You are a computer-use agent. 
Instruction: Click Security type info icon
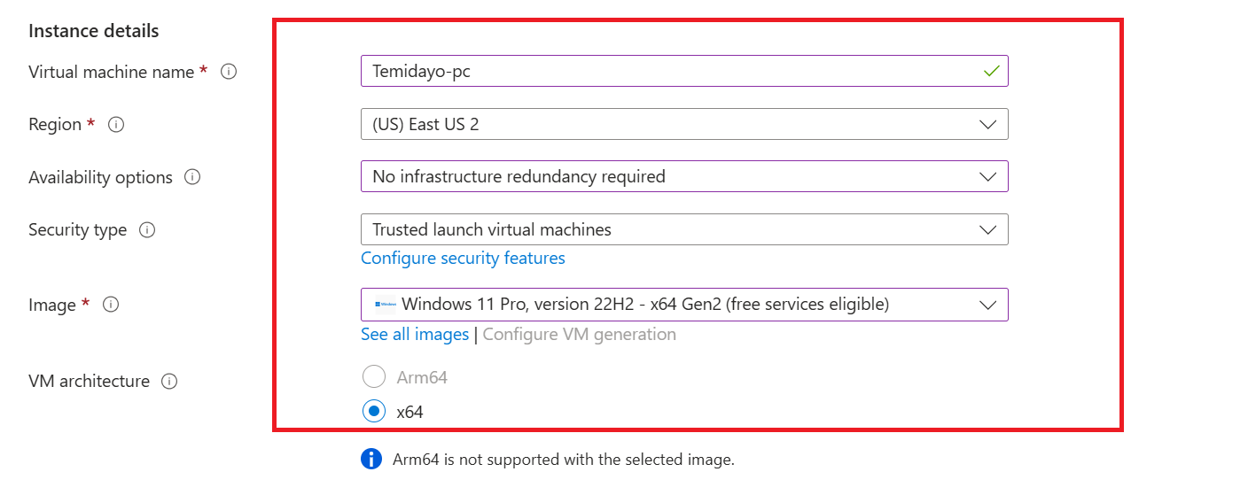click(x=148, y=230)
